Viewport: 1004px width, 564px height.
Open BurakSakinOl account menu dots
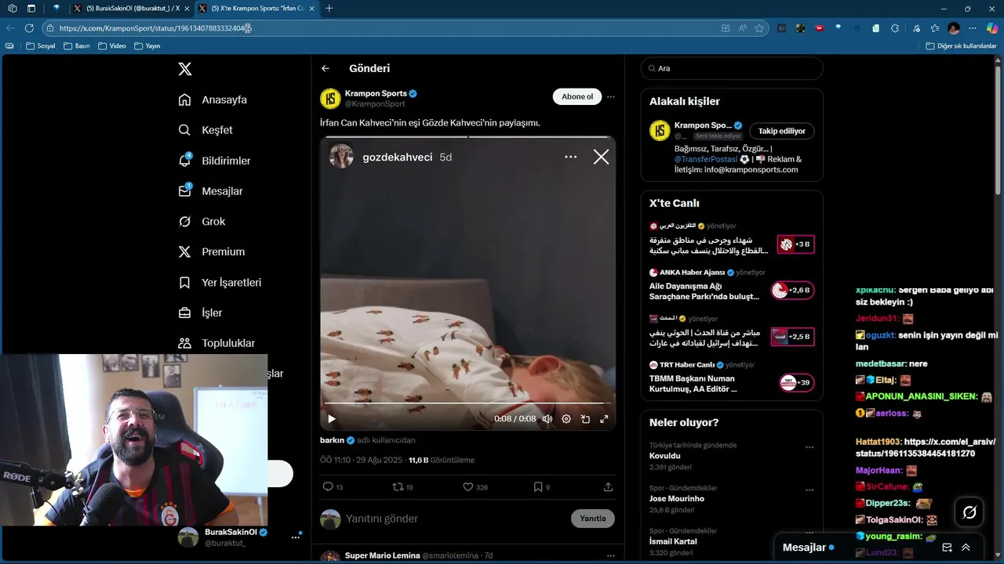(296, 537)
